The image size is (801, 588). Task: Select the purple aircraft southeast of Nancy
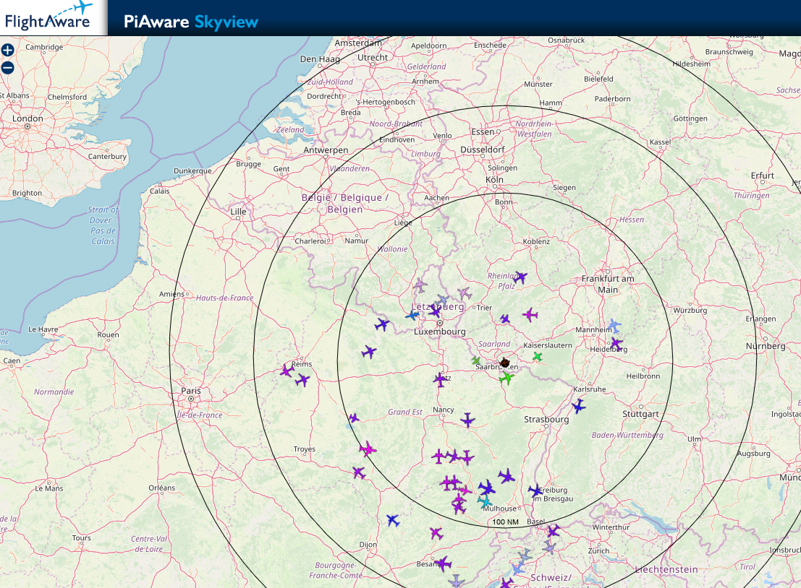click(467, 420)
